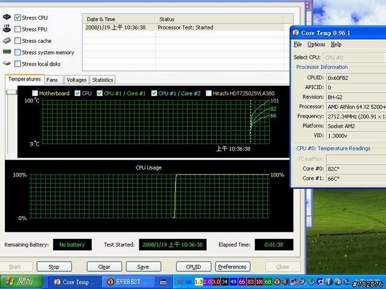The width and height of the screenshot is (386, 289).
Task: Click the hard disk icon beside Stress local disks
Action: click(x=7, y=63)
